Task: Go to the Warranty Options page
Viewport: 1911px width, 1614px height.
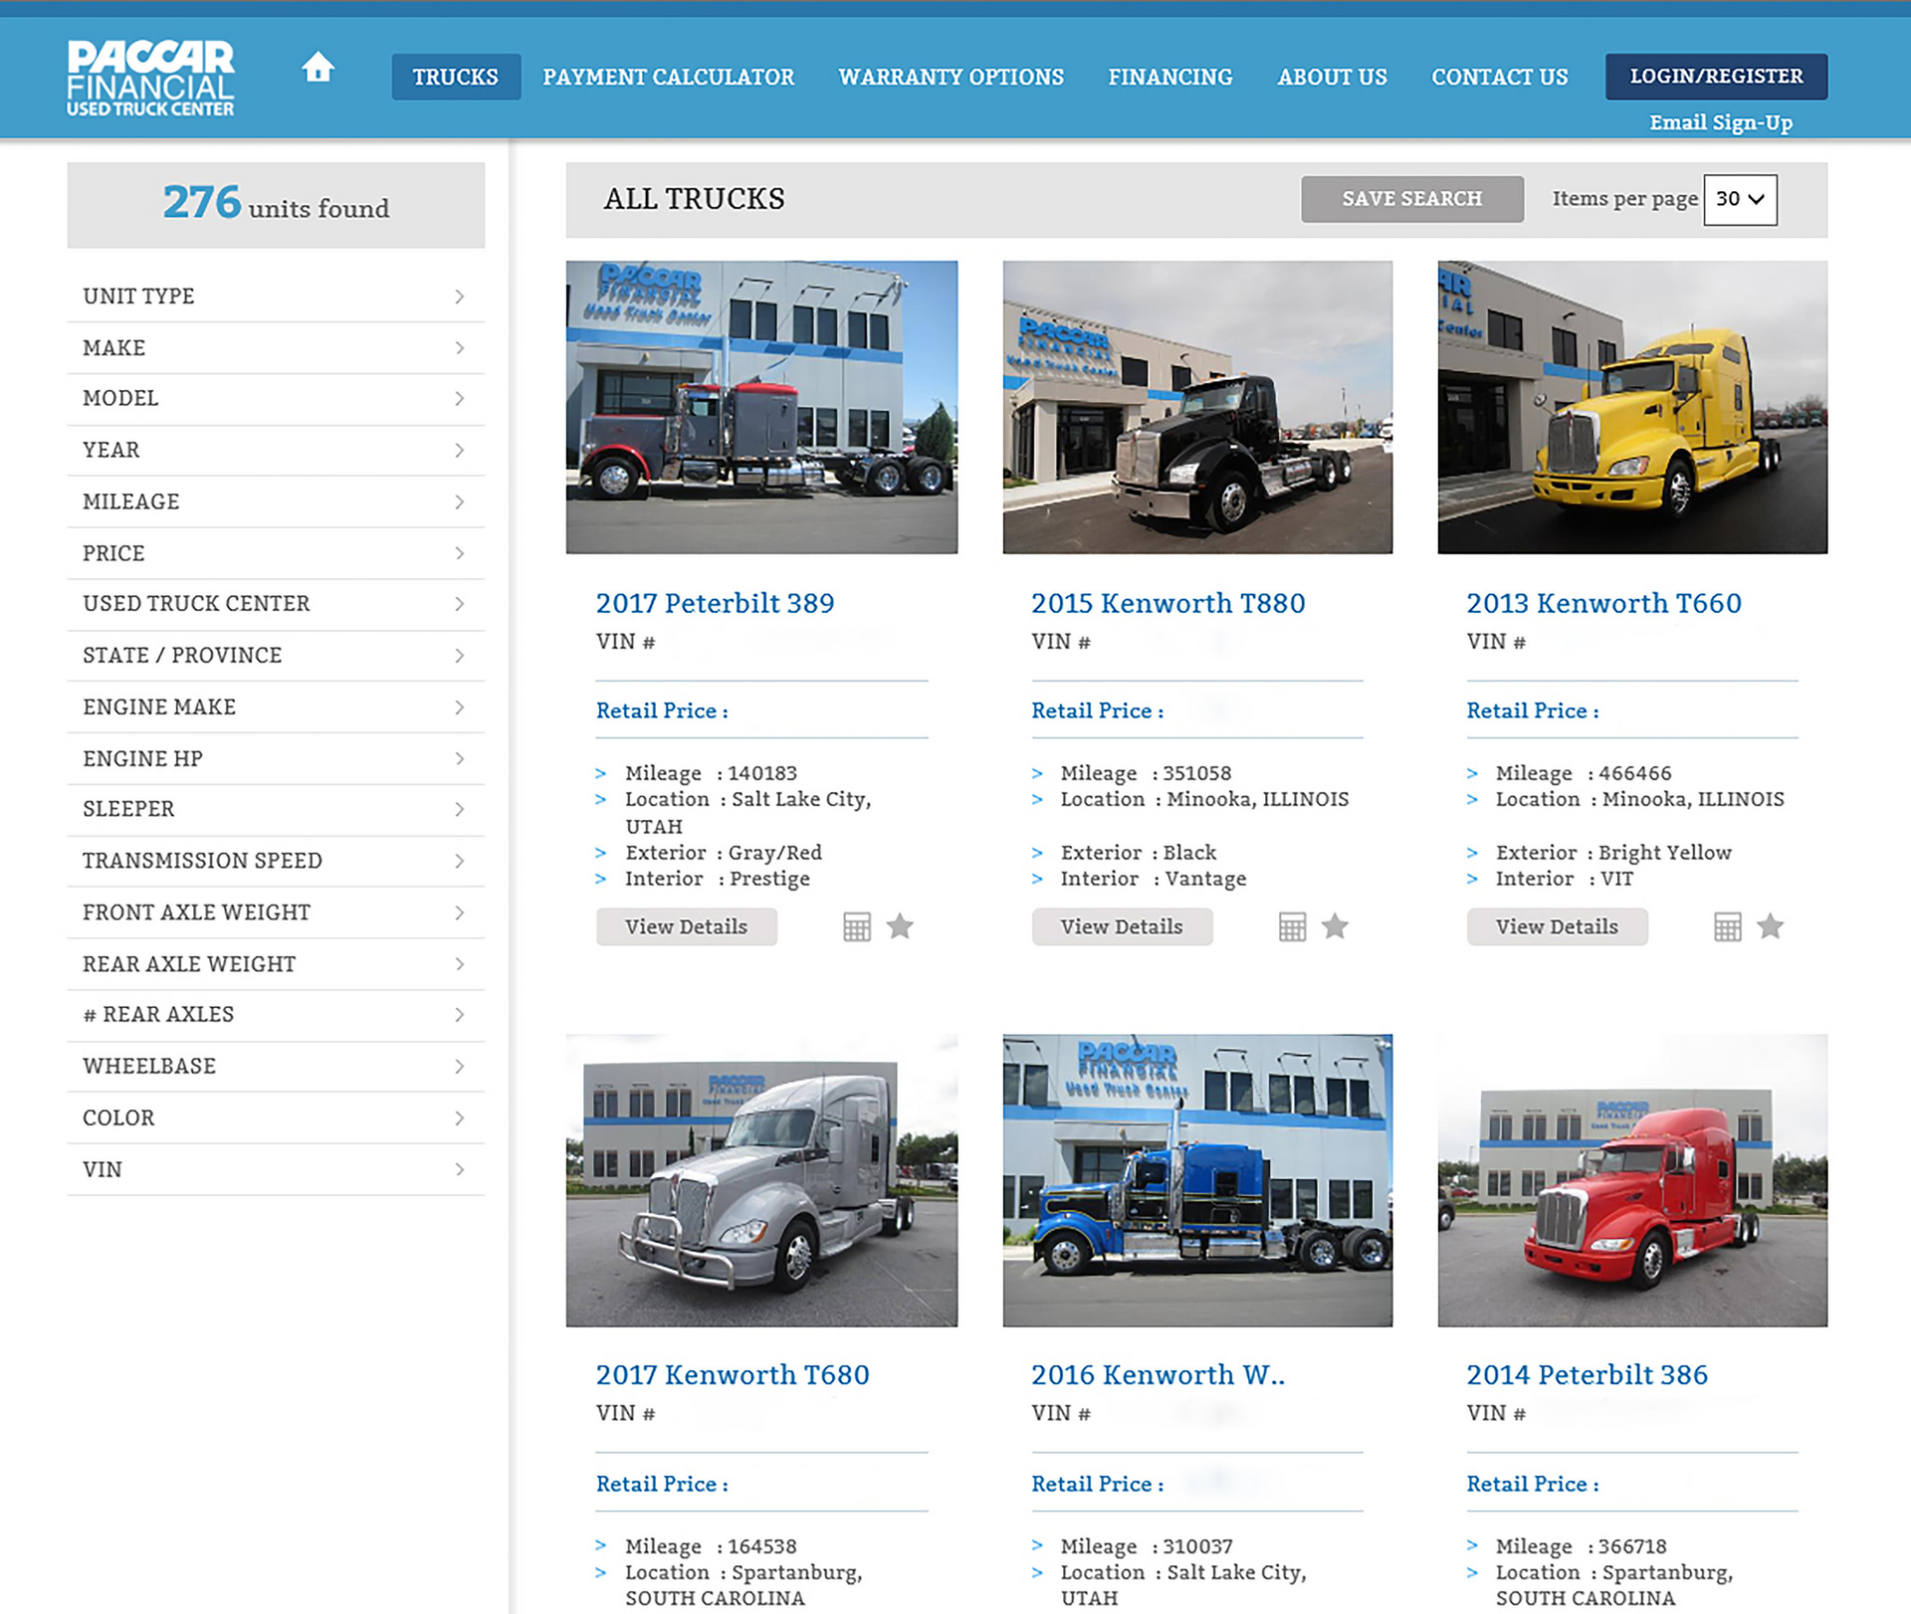Action: (951, 77)
